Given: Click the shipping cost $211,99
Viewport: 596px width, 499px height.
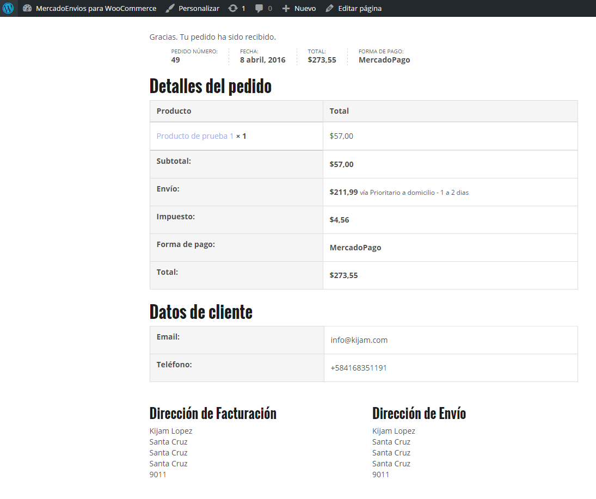Looking at the screenshot, I should click(343, 192).
